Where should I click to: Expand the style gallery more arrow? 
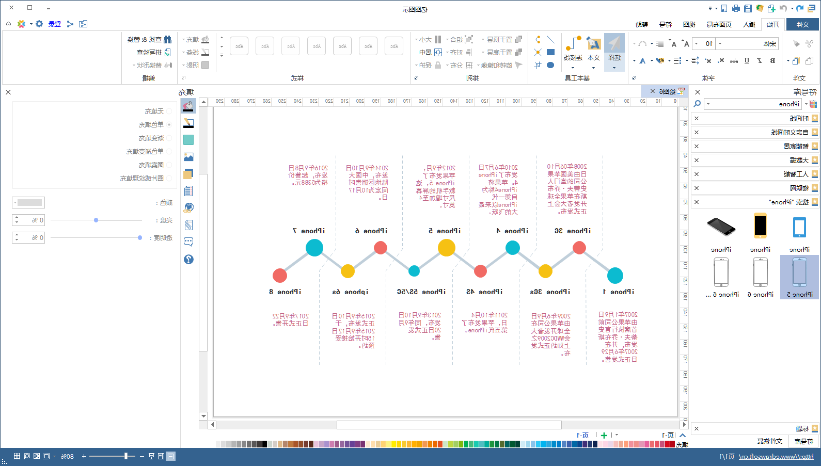pyautogui.click(x=222, y=55)
